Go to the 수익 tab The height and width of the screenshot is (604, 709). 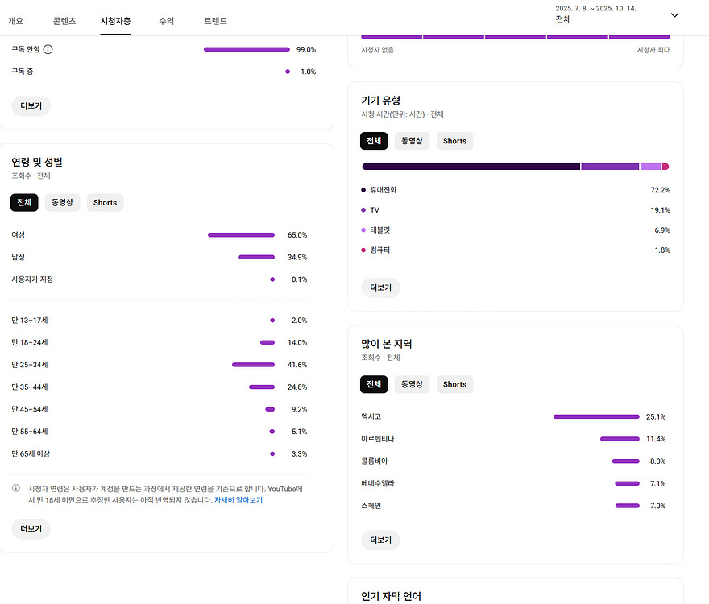(166, 21)
